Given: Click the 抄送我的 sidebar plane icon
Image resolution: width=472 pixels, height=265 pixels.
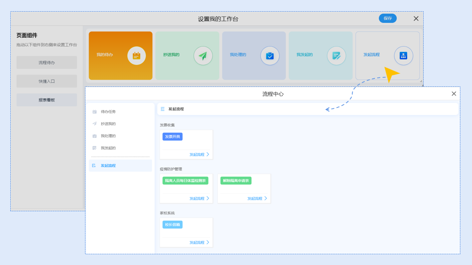Looking at the screenshot, I should pos(94,124).
